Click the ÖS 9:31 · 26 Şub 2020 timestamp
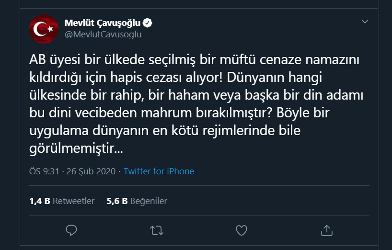Viewport: 392px width, 250px height. (x=72, y=171)
